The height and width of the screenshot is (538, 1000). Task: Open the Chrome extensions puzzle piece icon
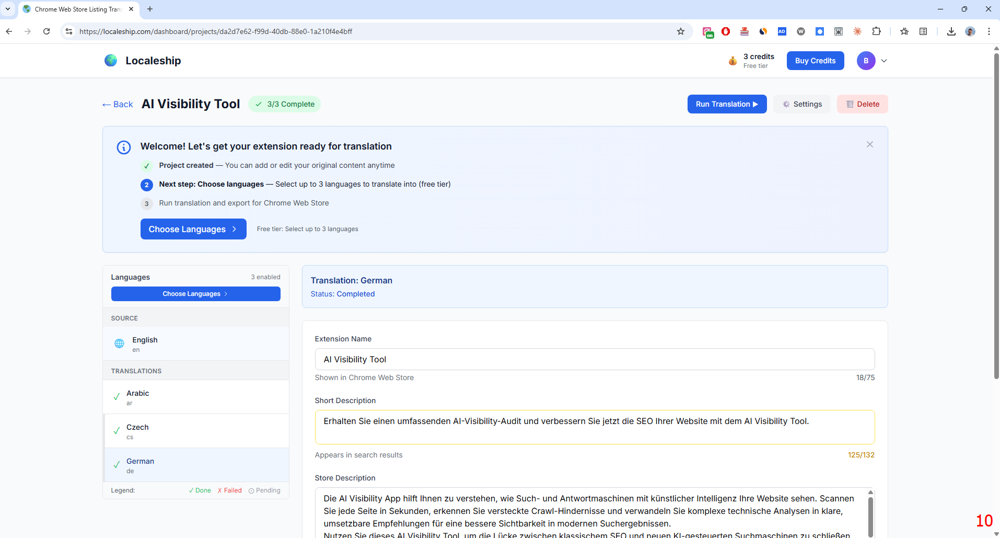click(877, 31)
